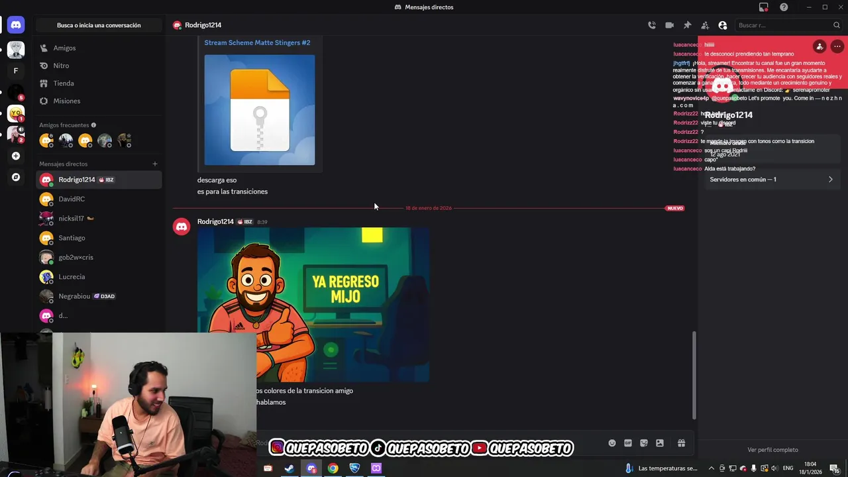Image resolution: width=848 pixels, height=477 pixels.
Task: Add friends to the DM icon
Action: [x=705, y=25]
